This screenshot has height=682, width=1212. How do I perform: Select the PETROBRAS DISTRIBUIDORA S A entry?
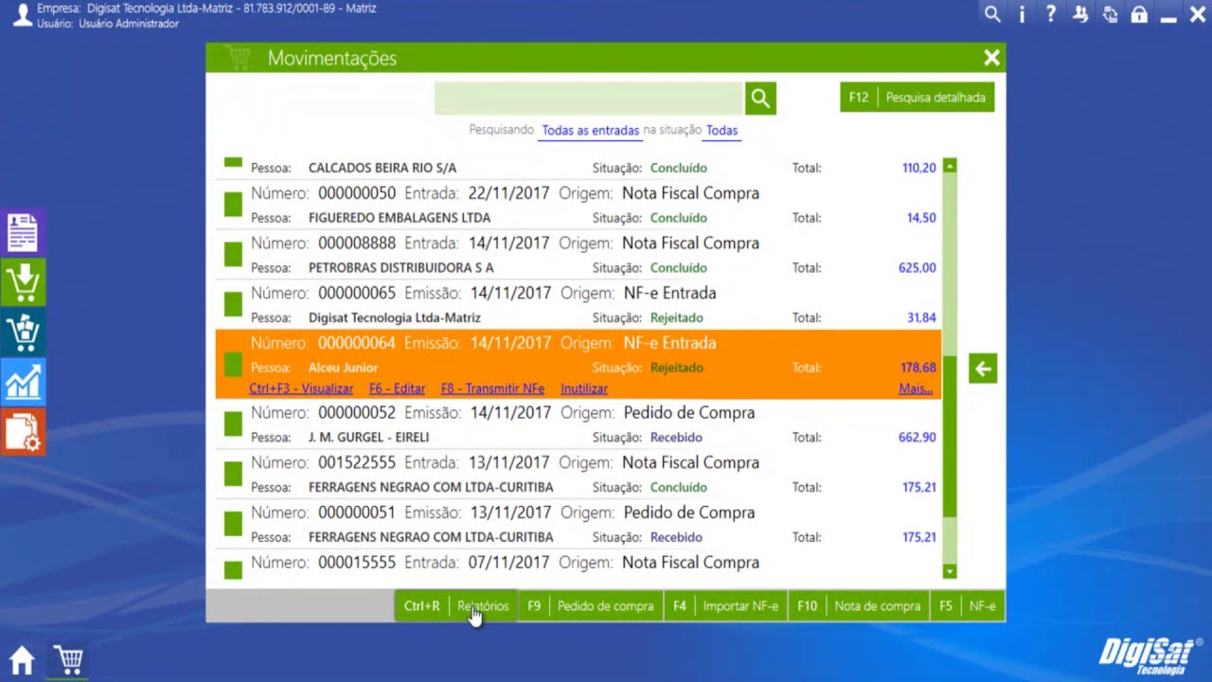[579, 255]
